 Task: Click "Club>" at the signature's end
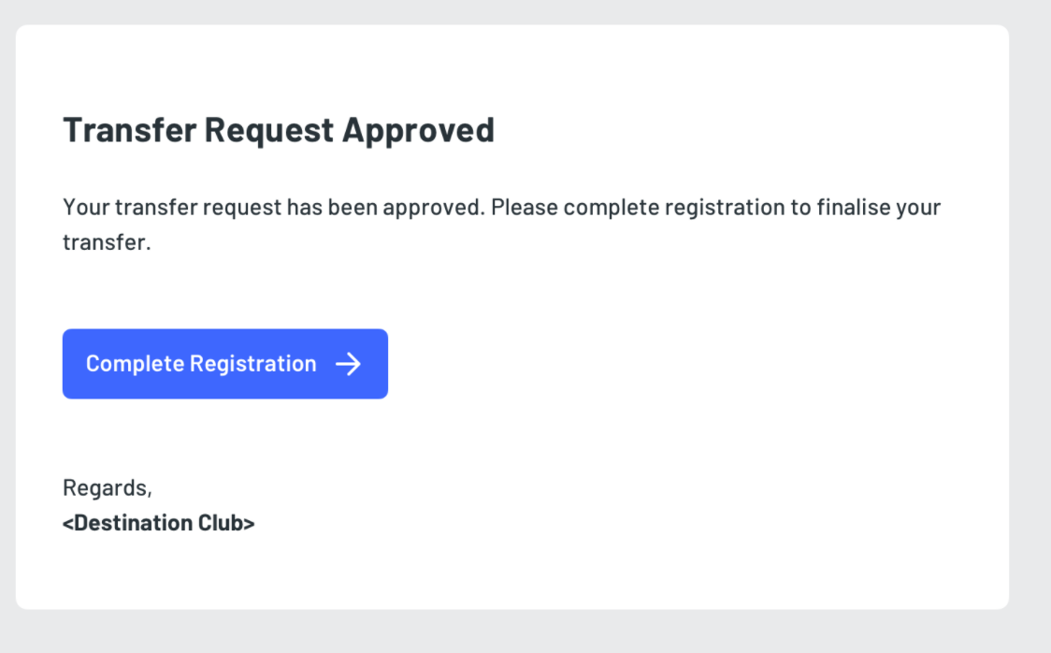point(226,523)
